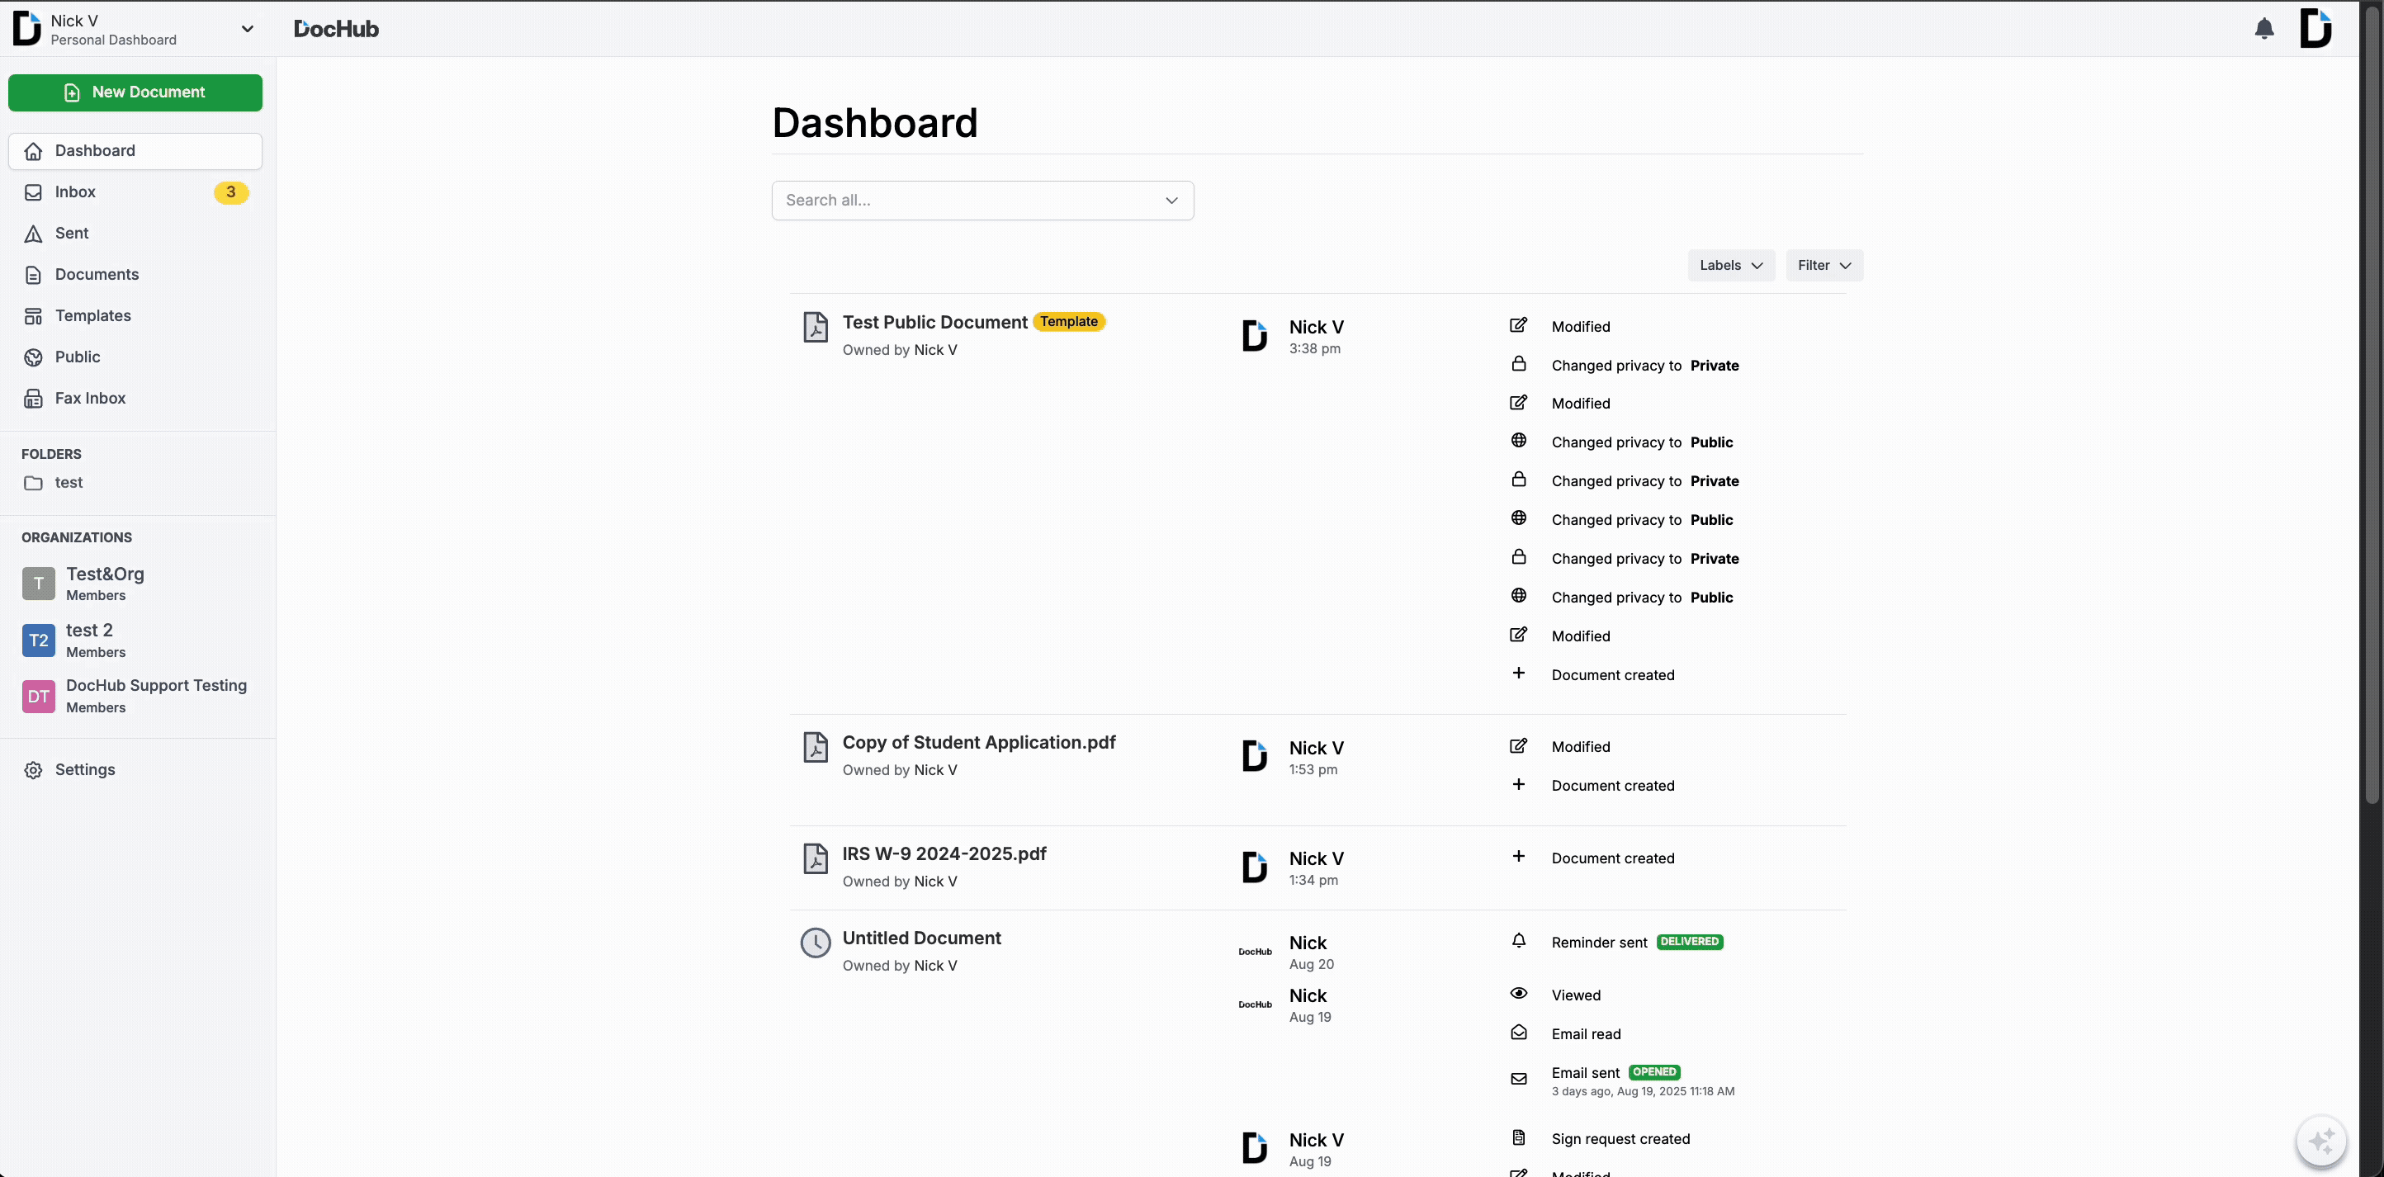Open the Templates section
2384x1177 pixels.
(x=92, y=315)
